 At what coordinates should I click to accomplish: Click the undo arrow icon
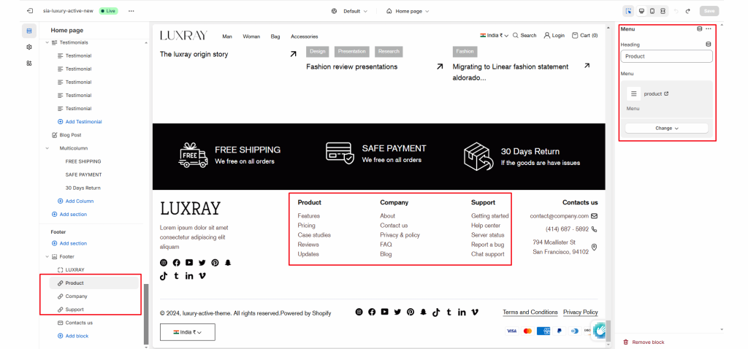(x=676, y=11)
